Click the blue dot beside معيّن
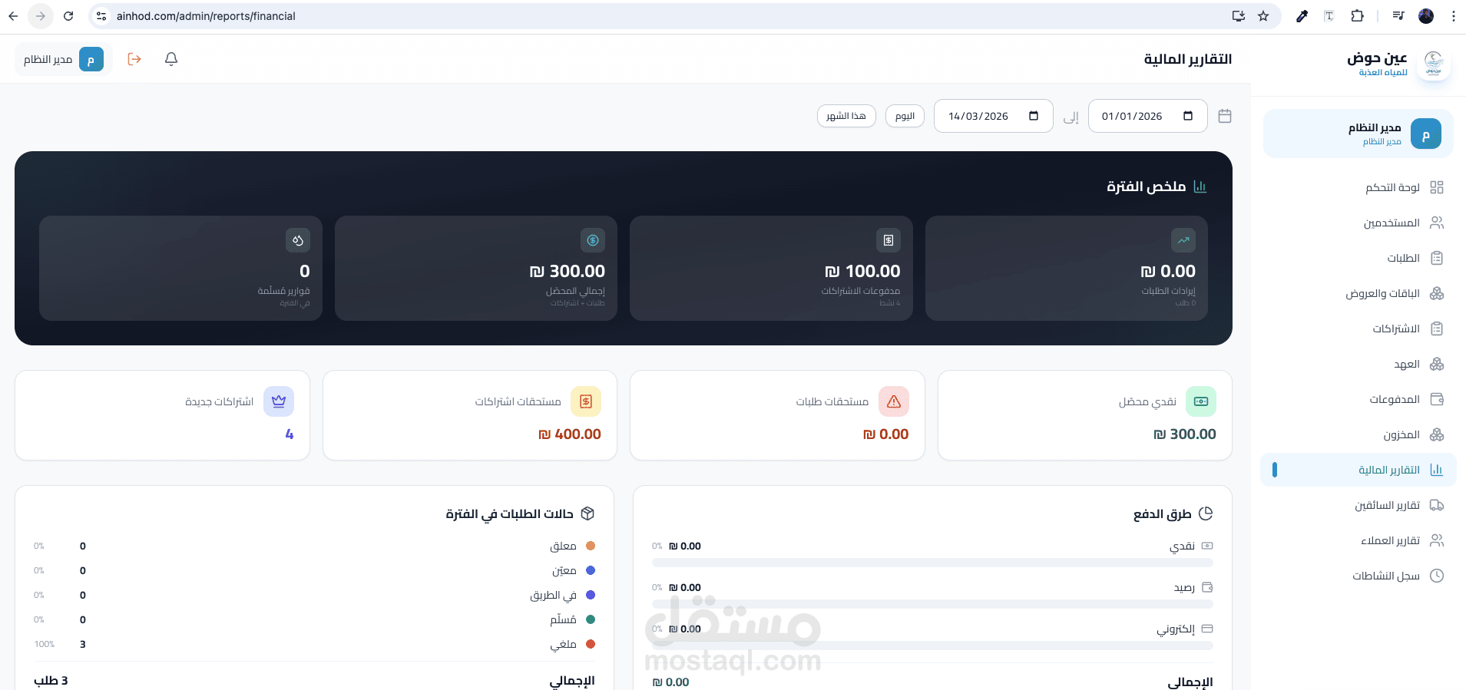This screenshot has height=690, width=1466. click(591, 570)
